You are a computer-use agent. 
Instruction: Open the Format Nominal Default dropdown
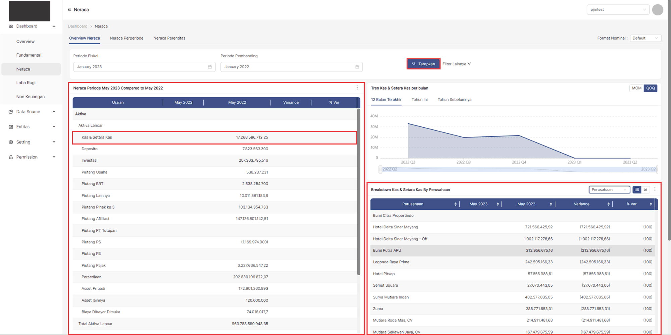point(645,38)
